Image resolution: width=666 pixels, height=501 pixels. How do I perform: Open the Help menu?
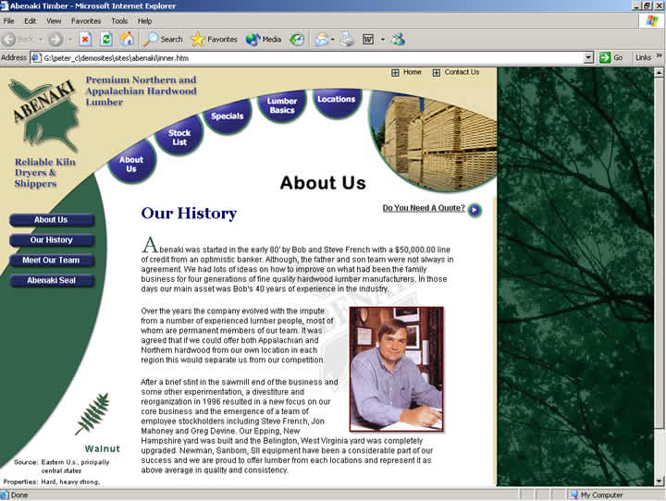144,21
